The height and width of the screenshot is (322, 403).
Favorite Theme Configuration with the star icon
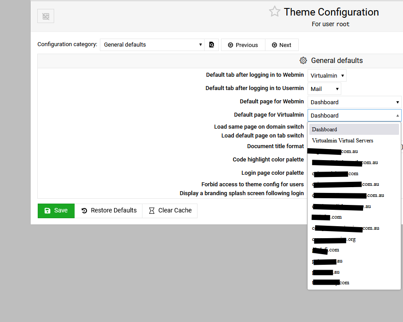[x=274, y=12]
